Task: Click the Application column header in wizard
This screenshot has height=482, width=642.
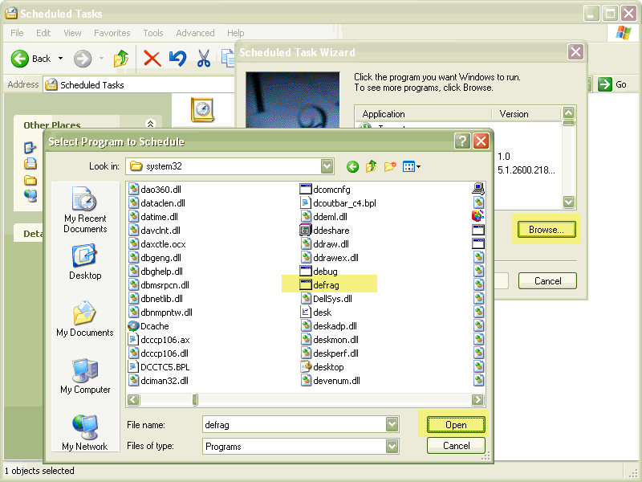Action: (423, 114)
